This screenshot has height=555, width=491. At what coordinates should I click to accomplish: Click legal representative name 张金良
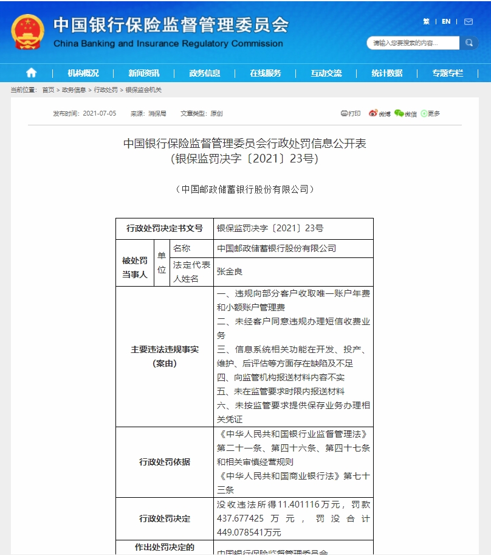tap(230, 272)
